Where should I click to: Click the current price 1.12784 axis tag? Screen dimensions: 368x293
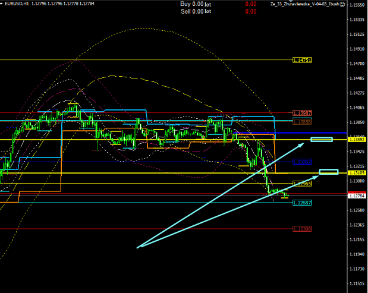click(x=357, y=195)
